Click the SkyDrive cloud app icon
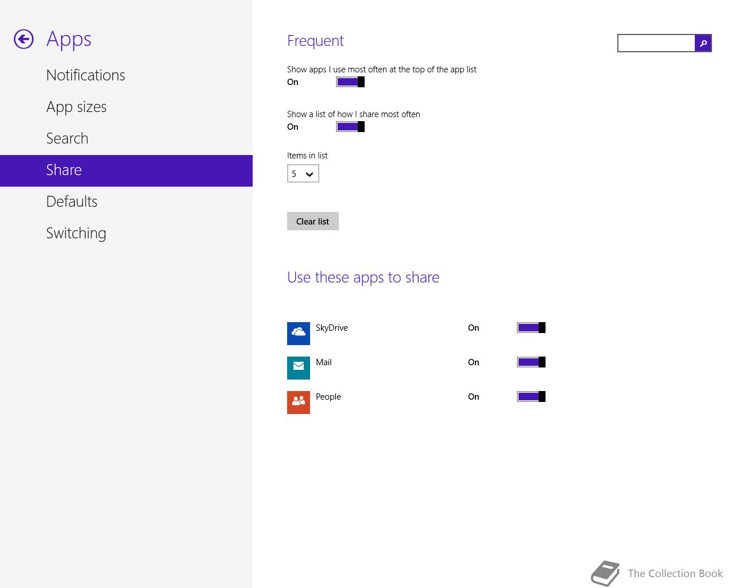Viewport: 735px width, 588px height. (299, 334)
